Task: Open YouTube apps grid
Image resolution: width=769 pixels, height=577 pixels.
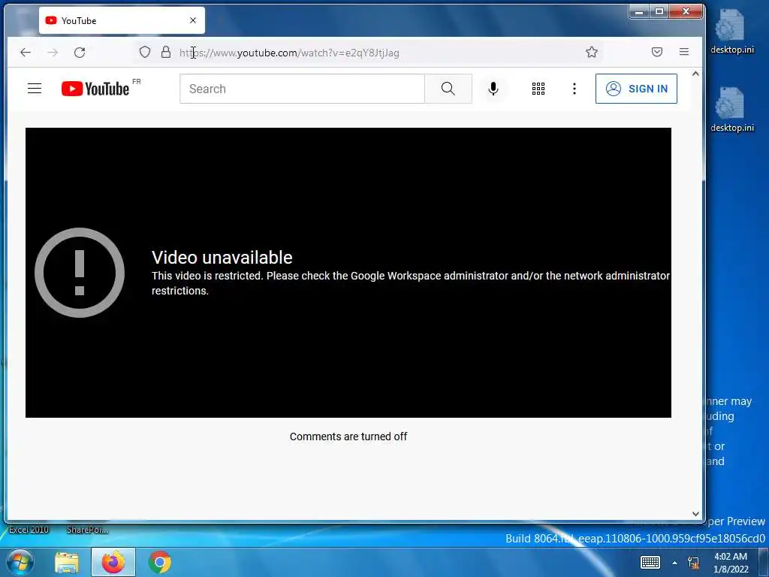Action: 538,89
